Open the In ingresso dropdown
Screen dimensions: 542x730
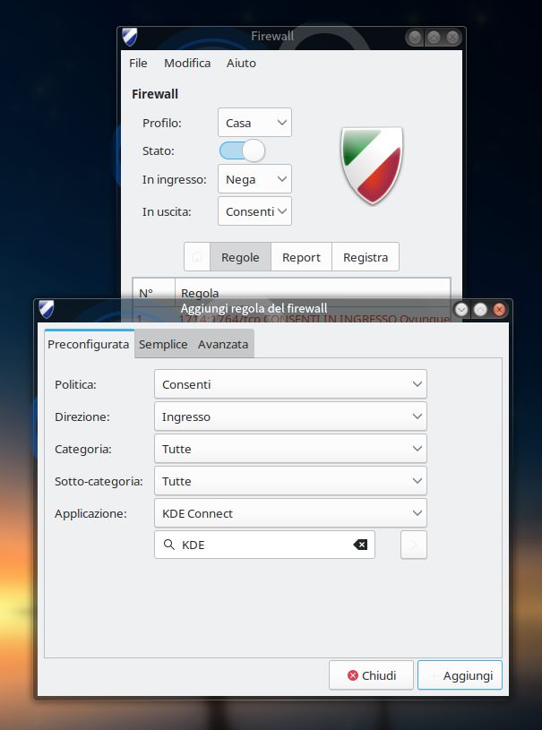point(254,179)
